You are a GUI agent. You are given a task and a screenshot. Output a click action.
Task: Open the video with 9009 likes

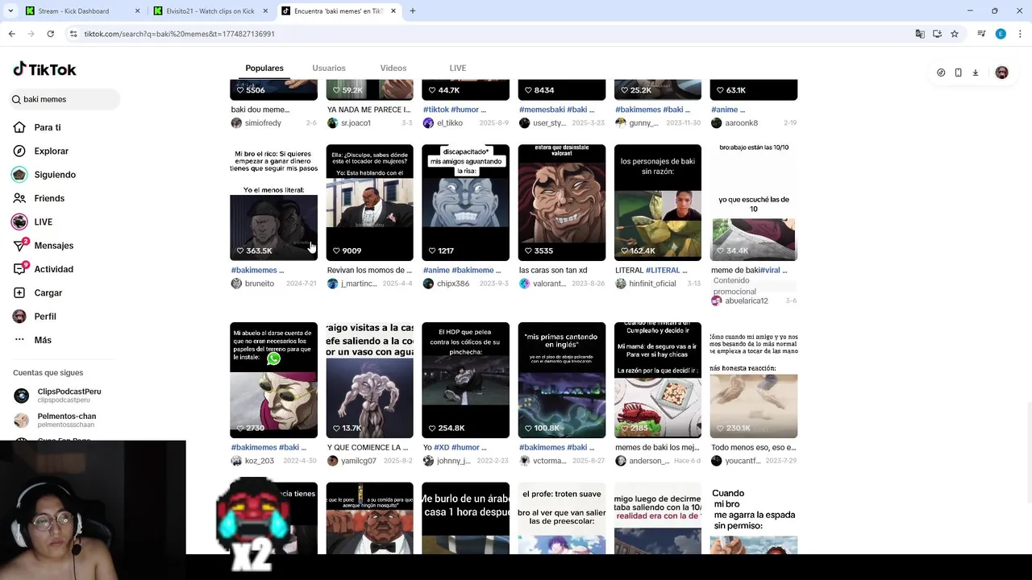pyautogui.click(x=369, y=202)
